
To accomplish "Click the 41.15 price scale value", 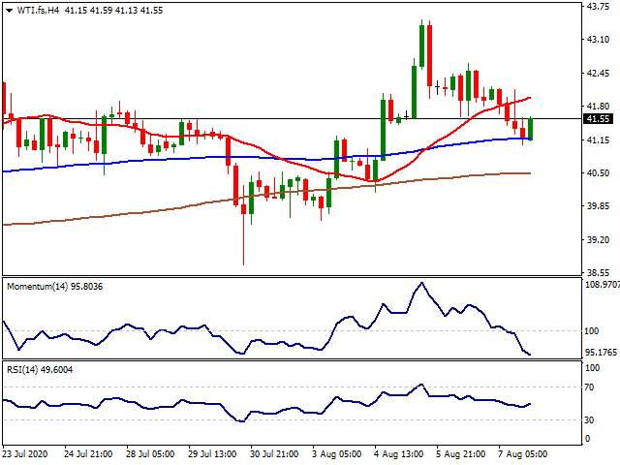I will point(598,139).
